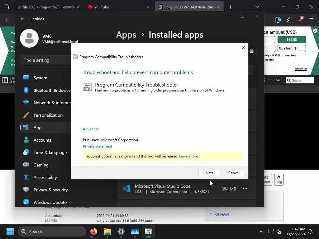Open File Explorer from the taskbar
This screenshot has height=239, width=319.
[x=107, y=232]
